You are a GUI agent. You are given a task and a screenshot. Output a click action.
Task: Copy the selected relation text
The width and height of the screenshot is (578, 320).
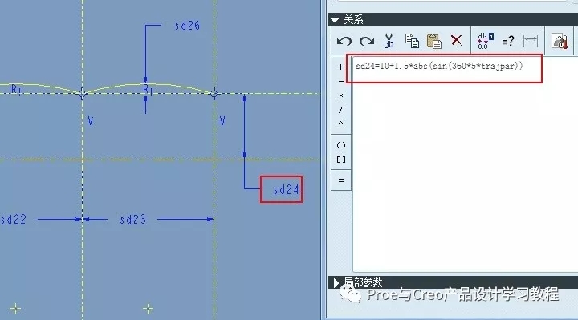click(412, 41)
